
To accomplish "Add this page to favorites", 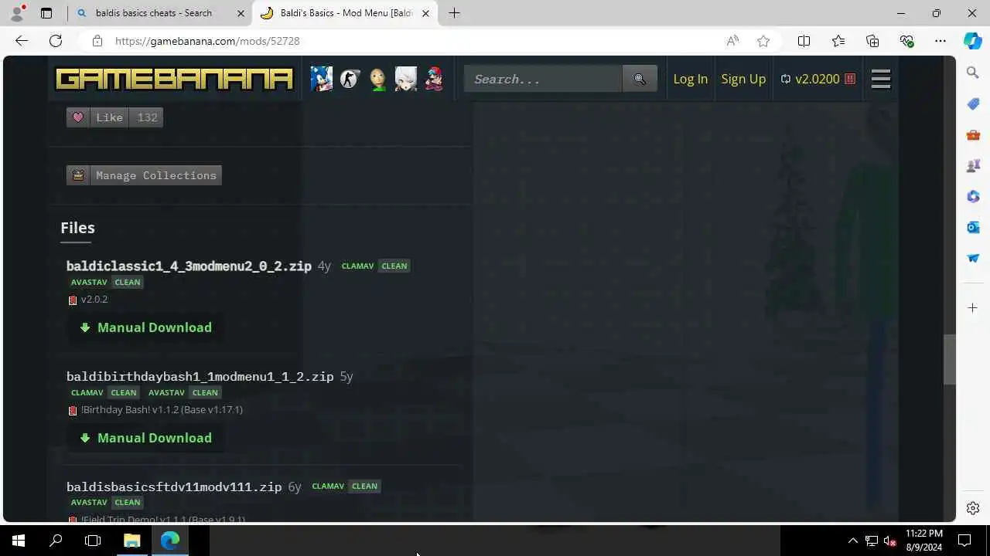I will [763, 41].
